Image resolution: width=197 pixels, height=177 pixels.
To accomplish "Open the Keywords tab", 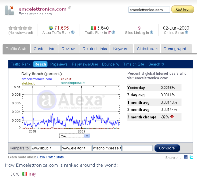I will click(122, 49).
